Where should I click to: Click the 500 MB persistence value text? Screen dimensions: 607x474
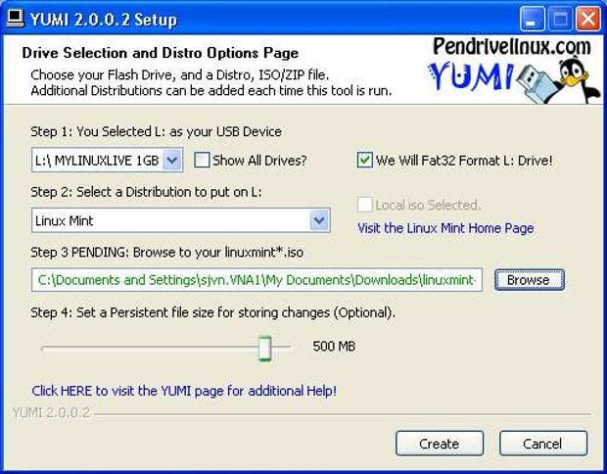[334, 346]
